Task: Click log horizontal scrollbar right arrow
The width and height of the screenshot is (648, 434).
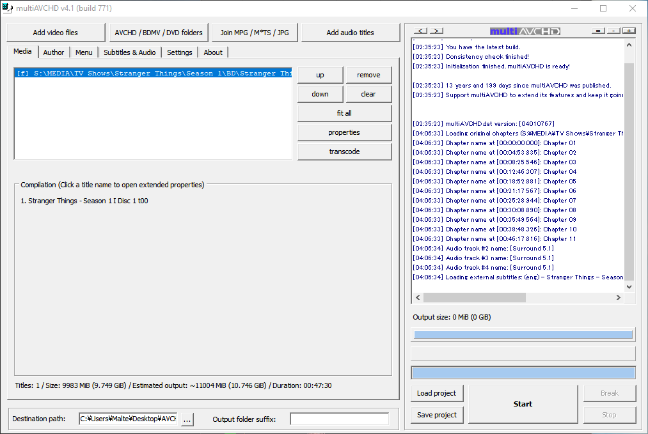Action: pyautogui.click(x=618, y=297)
